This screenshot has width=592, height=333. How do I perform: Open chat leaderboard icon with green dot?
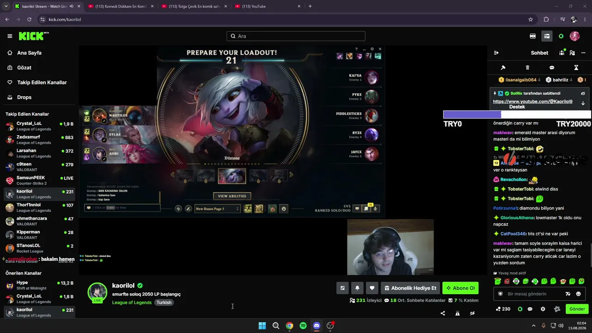point(562,53)
